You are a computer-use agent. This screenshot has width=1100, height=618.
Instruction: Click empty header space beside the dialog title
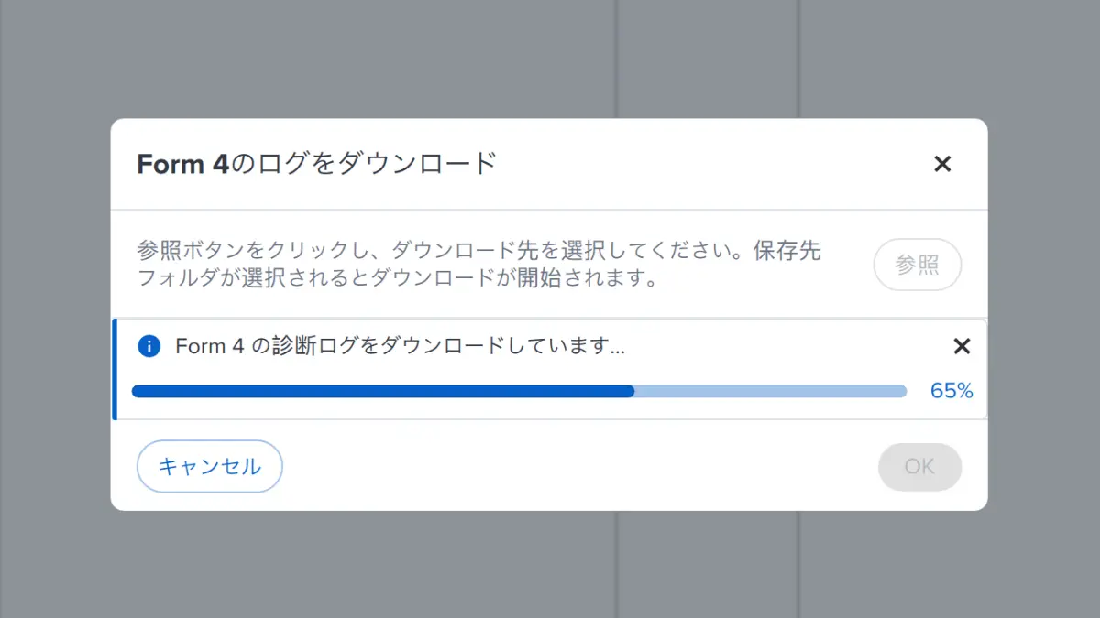pyautogui.click(x=715, y=165)
